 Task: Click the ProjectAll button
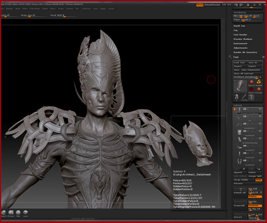[240, 206]
